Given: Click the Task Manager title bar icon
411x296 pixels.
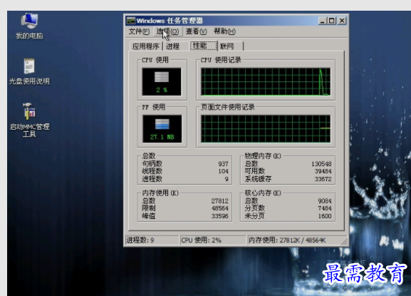Looking at the screenshot, I should tap(131, 21).
